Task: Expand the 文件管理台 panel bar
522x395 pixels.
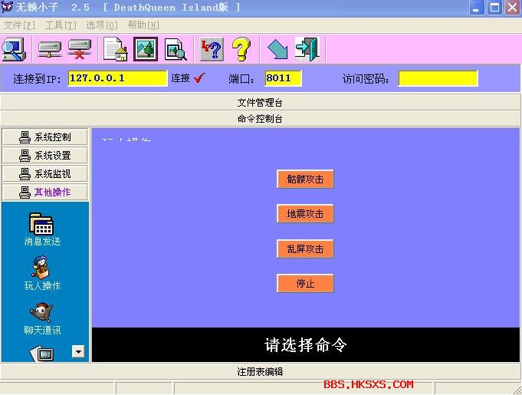Action: pos(260,102)
